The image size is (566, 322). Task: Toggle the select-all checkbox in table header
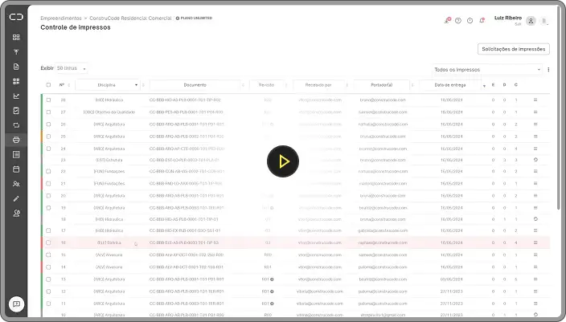coord(48,84)
